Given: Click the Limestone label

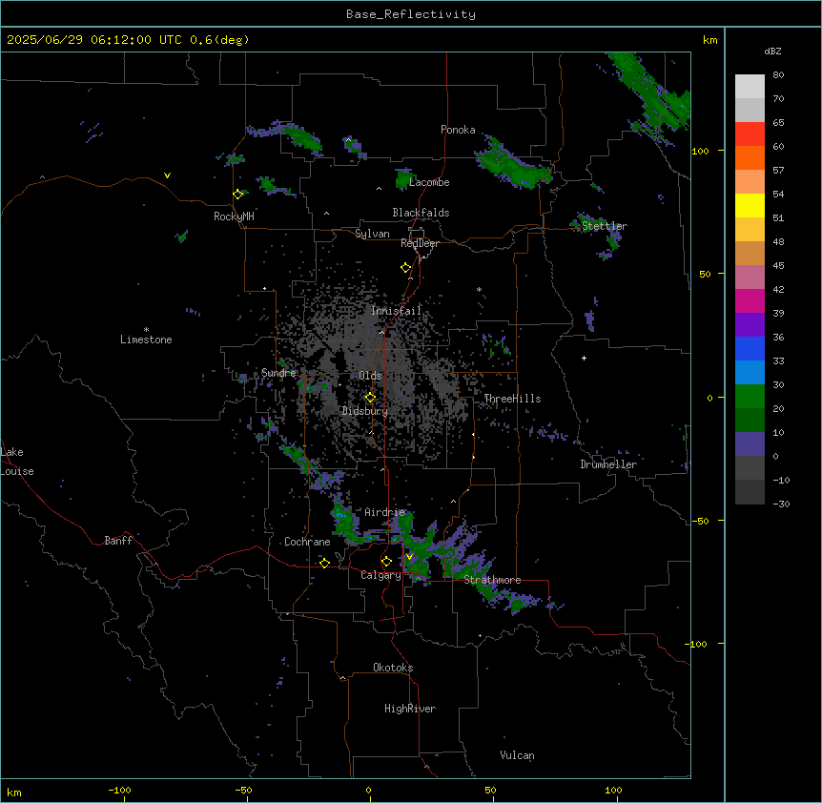Looking at the screenshot, I should 146,340.
